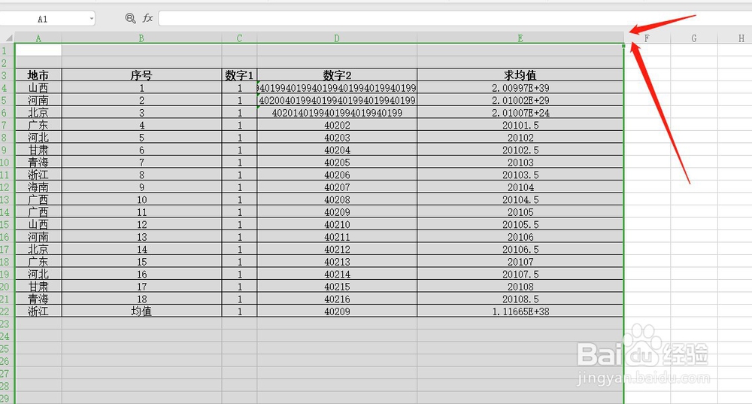Click cell 河南 in row 5
The width and height of the screenshot is (752, 404).
click(x=38, y=100)
